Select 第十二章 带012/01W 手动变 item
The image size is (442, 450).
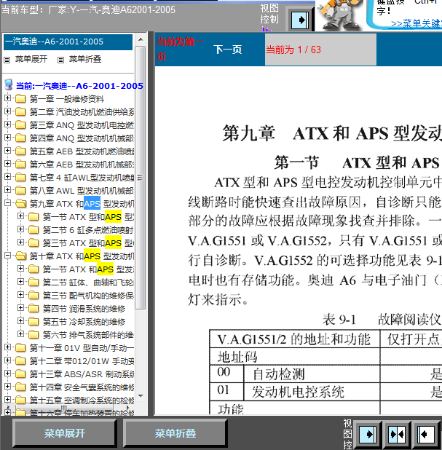[x=82, y=361]
